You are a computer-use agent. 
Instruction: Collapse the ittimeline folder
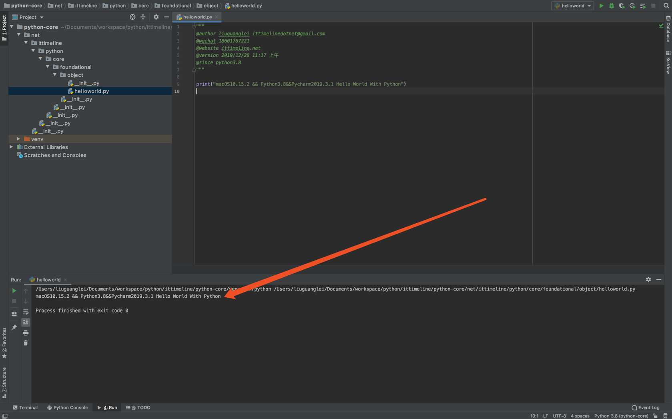pos(26,43)
